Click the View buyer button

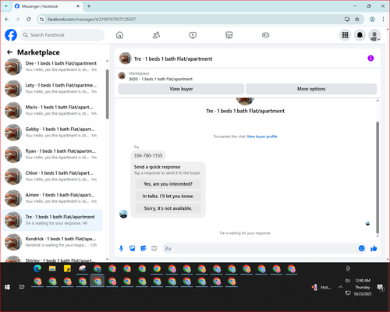(181, 89)
